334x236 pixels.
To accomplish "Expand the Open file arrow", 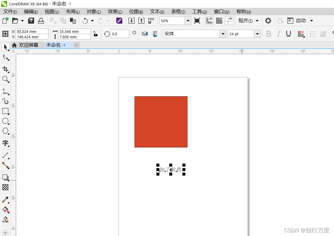I will [x=22, y=21].
